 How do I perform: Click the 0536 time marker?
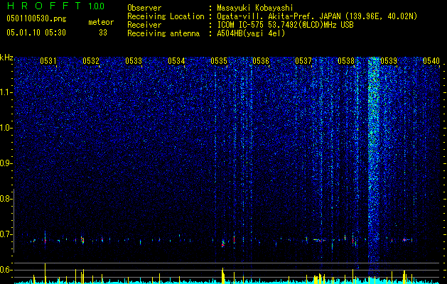click(x=261, y=60)
